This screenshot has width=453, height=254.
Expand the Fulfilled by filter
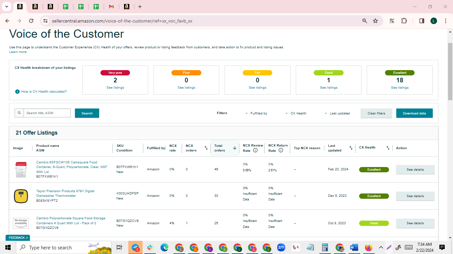tap(256, 113)
